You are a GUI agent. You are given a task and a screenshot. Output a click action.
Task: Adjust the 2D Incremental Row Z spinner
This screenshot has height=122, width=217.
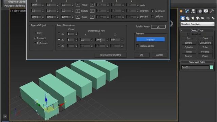(x=122, y=40)
